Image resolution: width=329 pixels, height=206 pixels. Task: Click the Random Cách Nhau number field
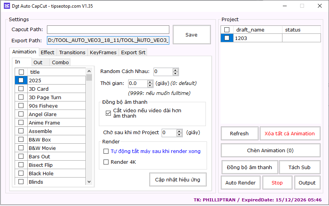164,71
